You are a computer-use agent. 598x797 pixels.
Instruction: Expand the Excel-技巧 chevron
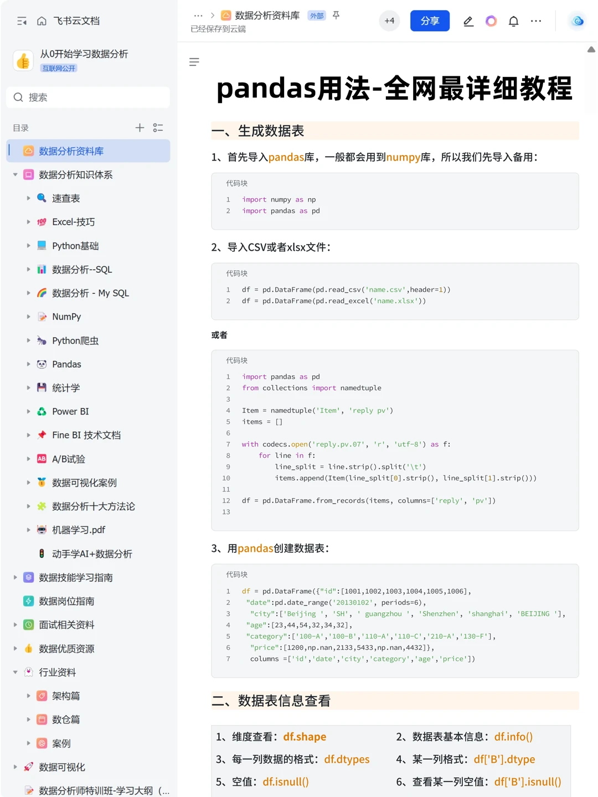[x=29, y=222]
